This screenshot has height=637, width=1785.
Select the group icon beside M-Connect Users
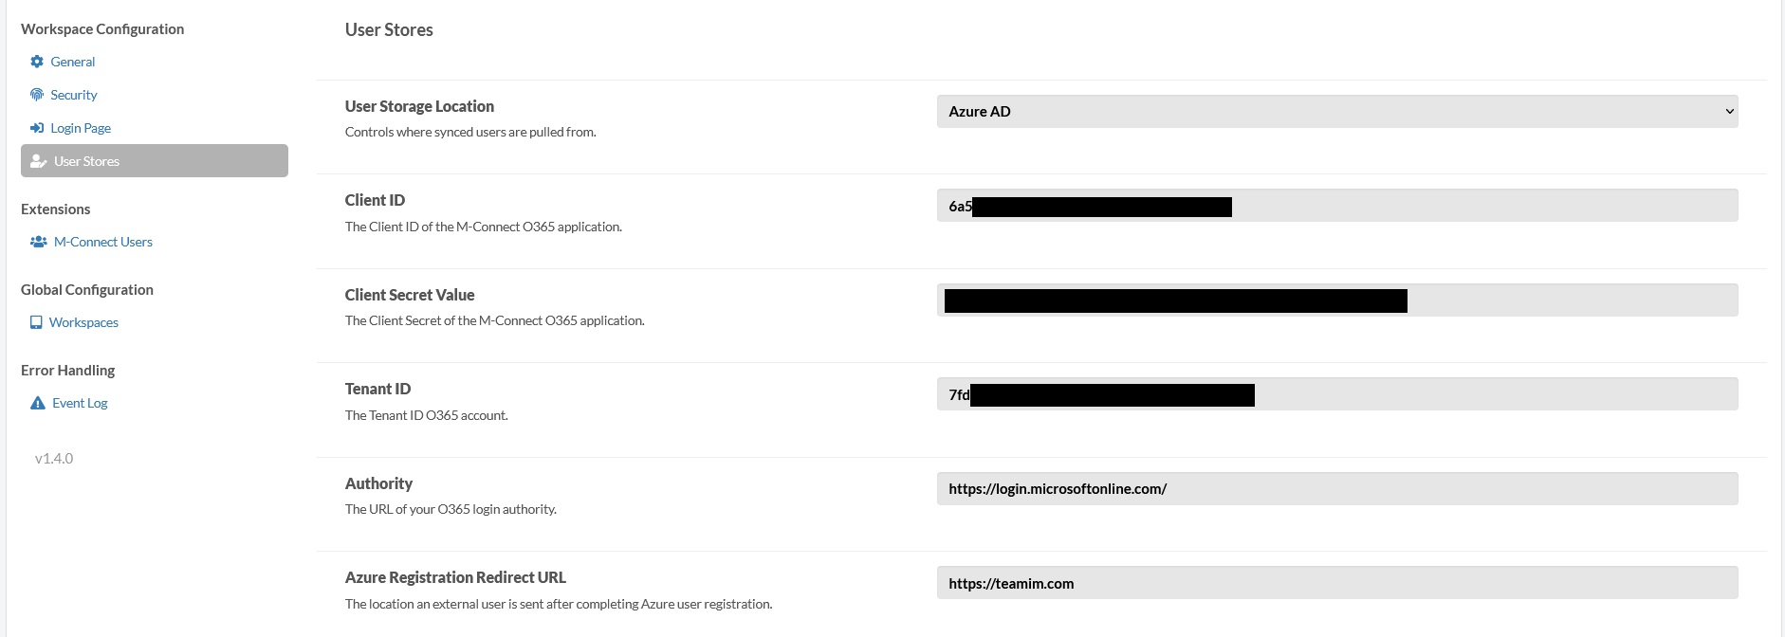coord(39,241)
